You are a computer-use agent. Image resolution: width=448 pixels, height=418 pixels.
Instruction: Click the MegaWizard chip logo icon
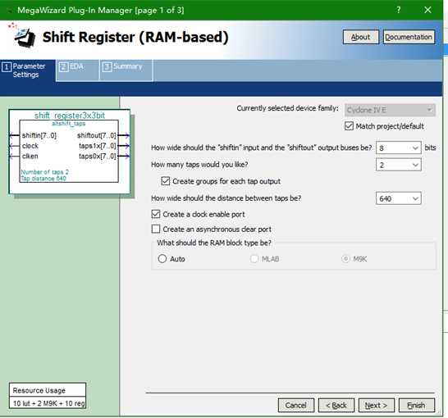click(x=24, y=37)
